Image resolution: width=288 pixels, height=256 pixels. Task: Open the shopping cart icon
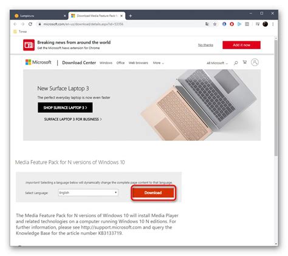pyautogui.click(x=245, y=62)
